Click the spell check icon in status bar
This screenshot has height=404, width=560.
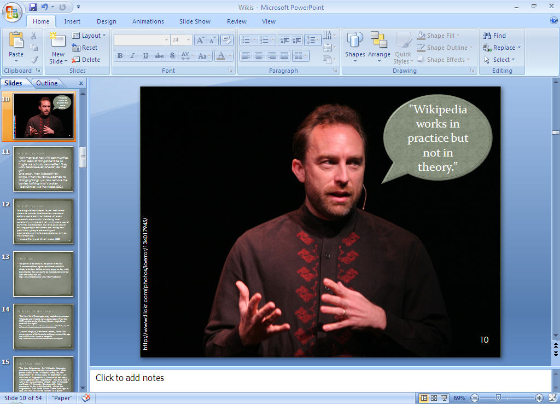coord(86,398)
